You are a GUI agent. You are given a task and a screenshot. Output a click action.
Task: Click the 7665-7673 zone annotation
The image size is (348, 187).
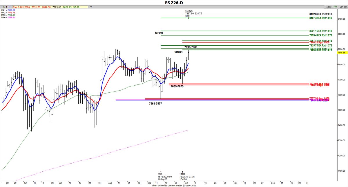tap(177, 86)
